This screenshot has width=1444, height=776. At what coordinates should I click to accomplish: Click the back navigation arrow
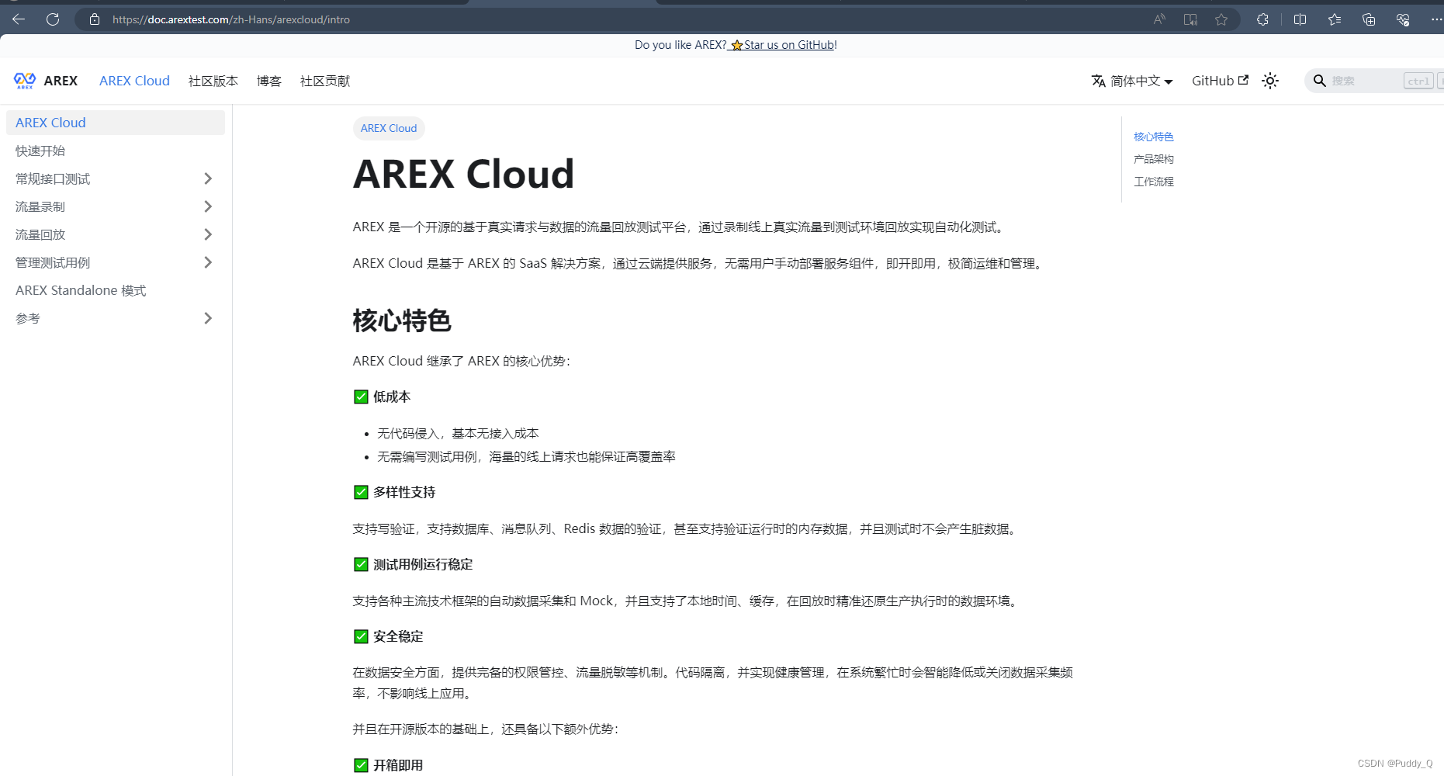[18, 19]
